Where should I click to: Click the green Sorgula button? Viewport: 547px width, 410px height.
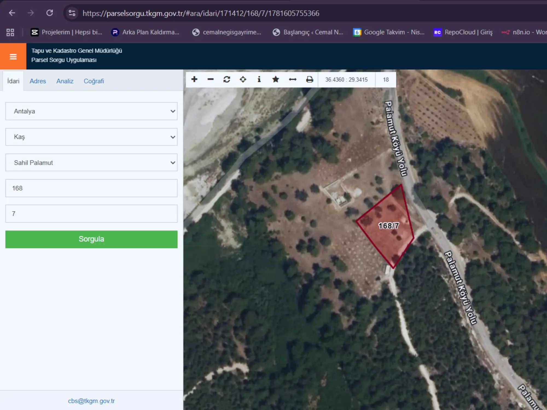click(91, 239)
